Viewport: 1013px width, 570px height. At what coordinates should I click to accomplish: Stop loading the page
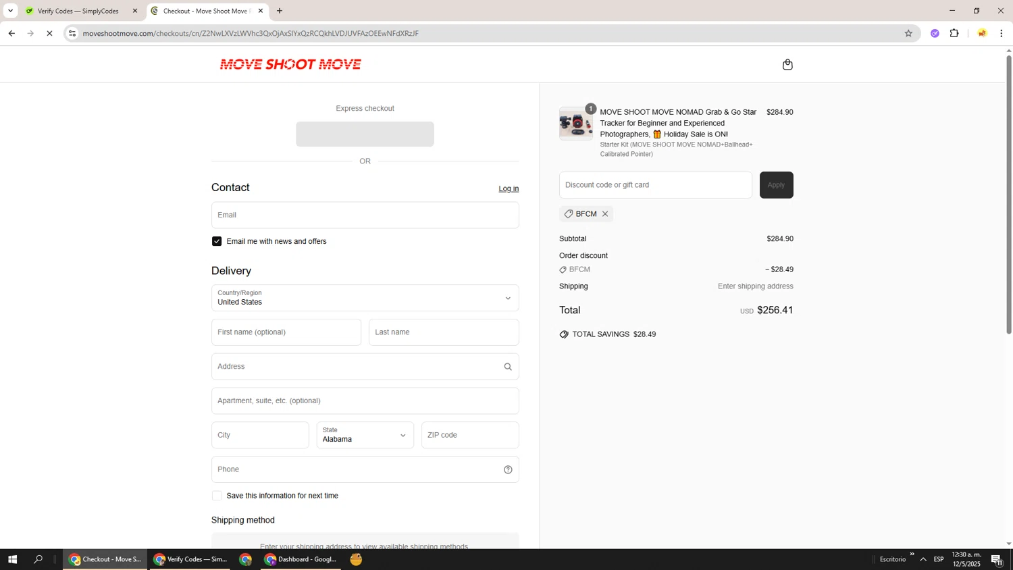pos(49,33)
